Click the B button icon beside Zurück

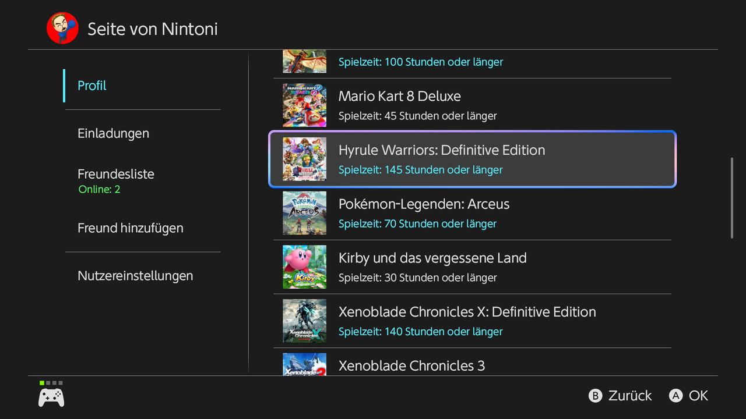click(x=595, y=396)
